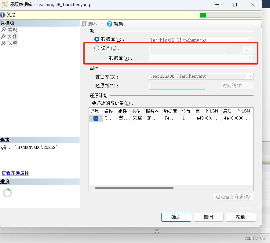Click the spinning progress indicator icon
Image resolution: width=270 pixels, height=243 pixels.
click(7, 193)
